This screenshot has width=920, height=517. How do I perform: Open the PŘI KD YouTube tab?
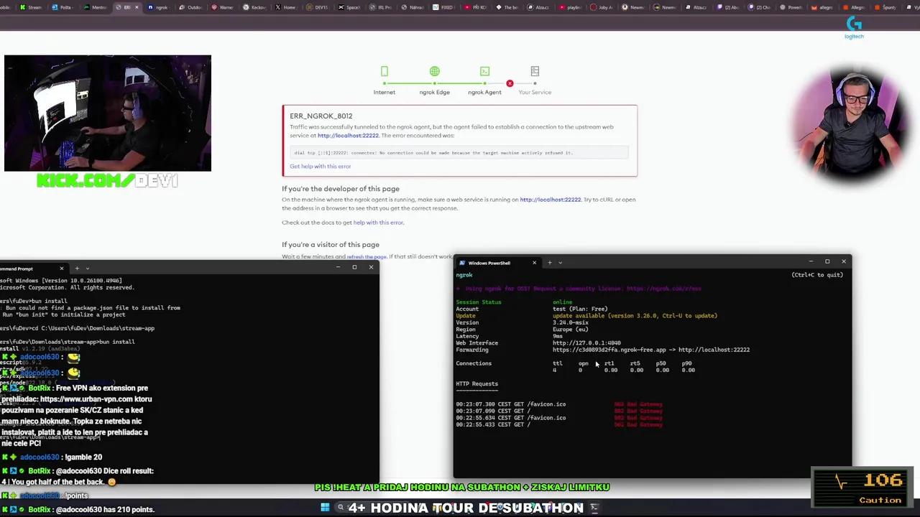(477, 7)
